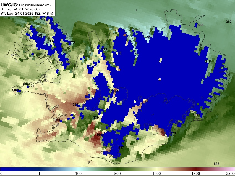Click the map value 1017
235x176 pixels.
(197, 115)
